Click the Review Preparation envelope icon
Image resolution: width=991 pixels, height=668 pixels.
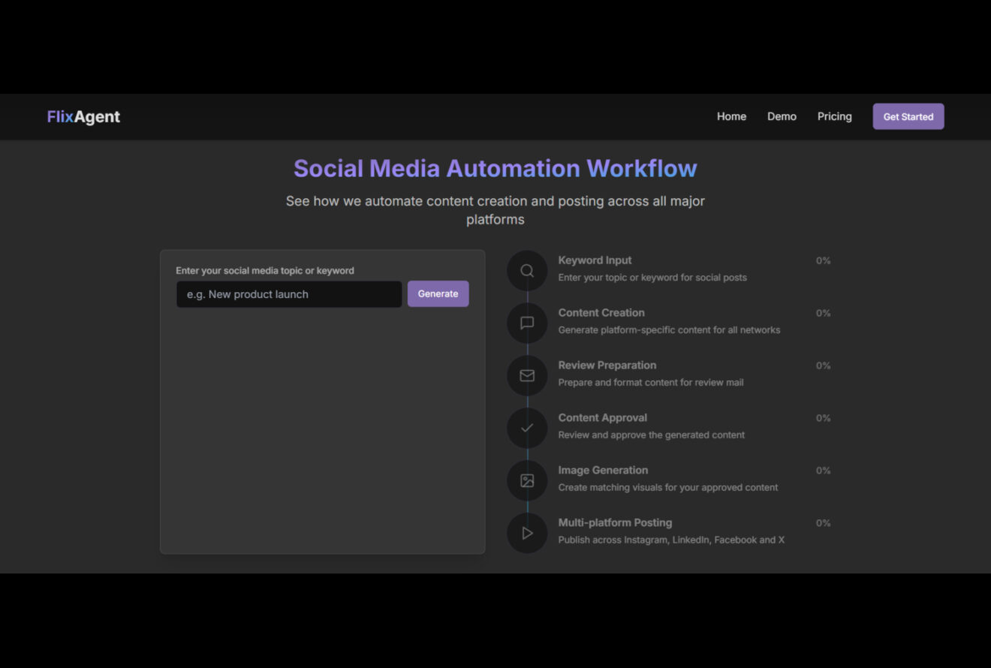[527, 375]
